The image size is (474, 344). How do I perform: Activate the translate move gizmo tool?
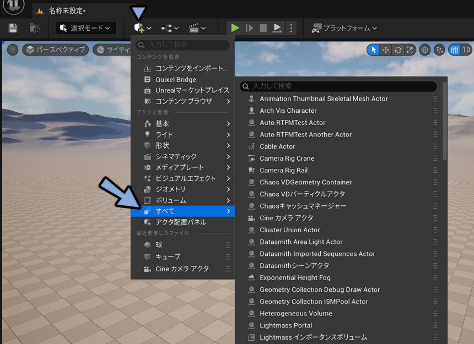coord(386,50)
